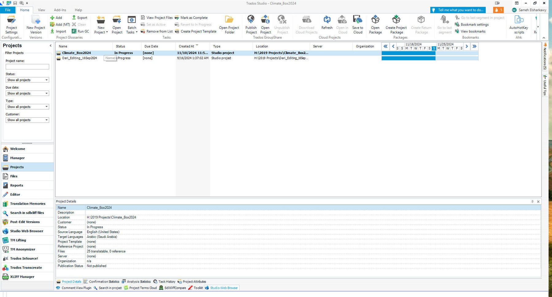Switch to View ribbon tab

(41, 10)
